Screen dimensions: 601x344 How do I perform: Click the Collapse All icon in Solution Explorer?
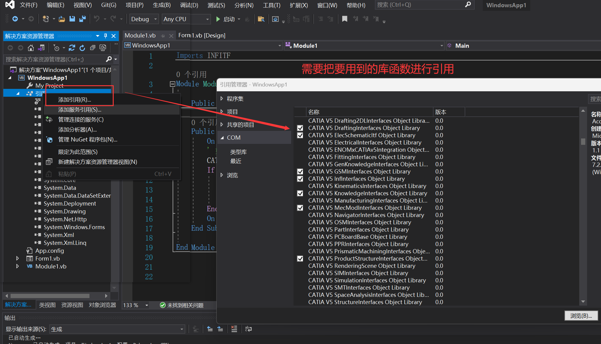(x=93, y=48)
